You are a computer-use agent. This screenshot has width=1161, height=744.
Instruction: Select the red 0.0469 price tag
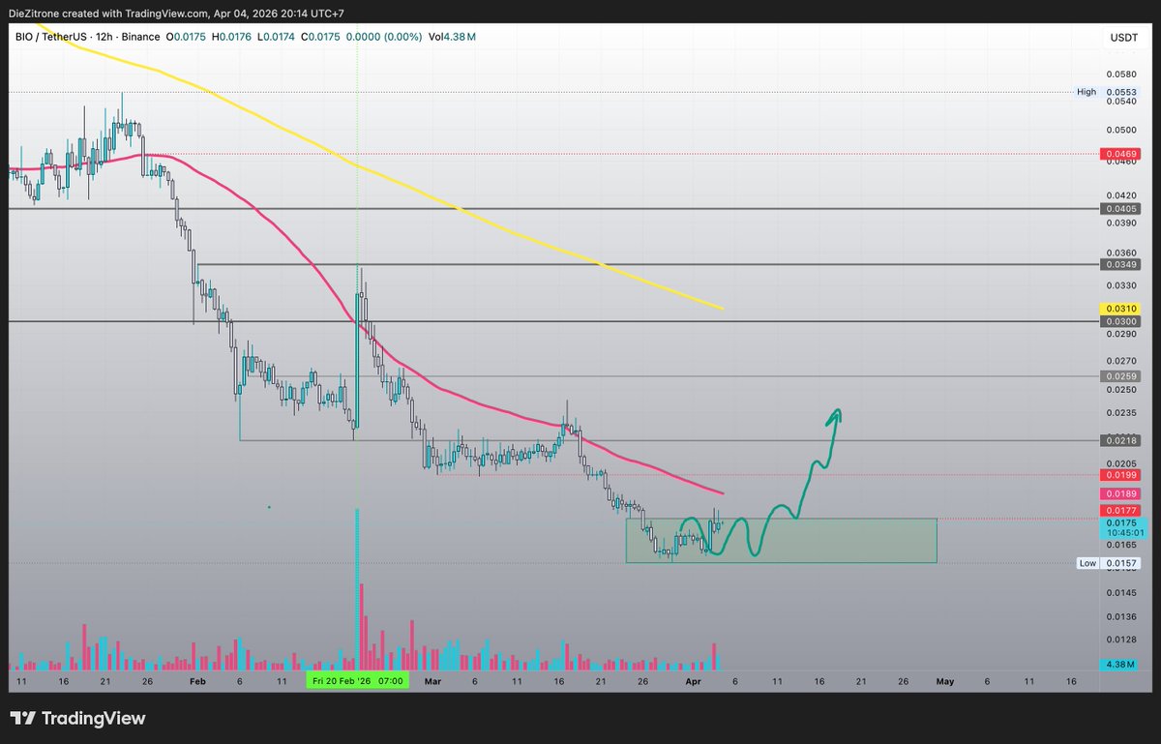pyautogui.click(x=1120, y=153)
